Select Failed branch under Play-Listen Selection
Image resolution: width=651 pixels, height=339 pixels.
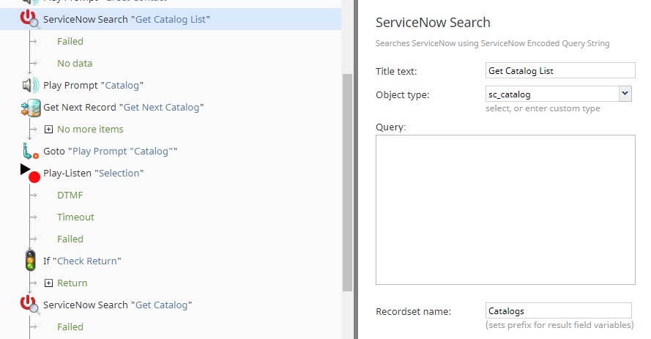pyautogui.click(x=70, y=239)
